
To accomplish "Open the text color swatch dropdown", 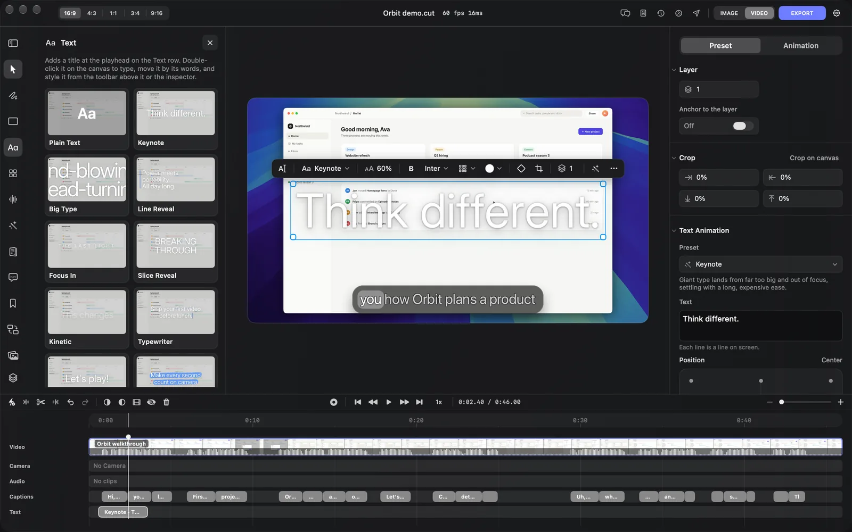I will point(493,169).
